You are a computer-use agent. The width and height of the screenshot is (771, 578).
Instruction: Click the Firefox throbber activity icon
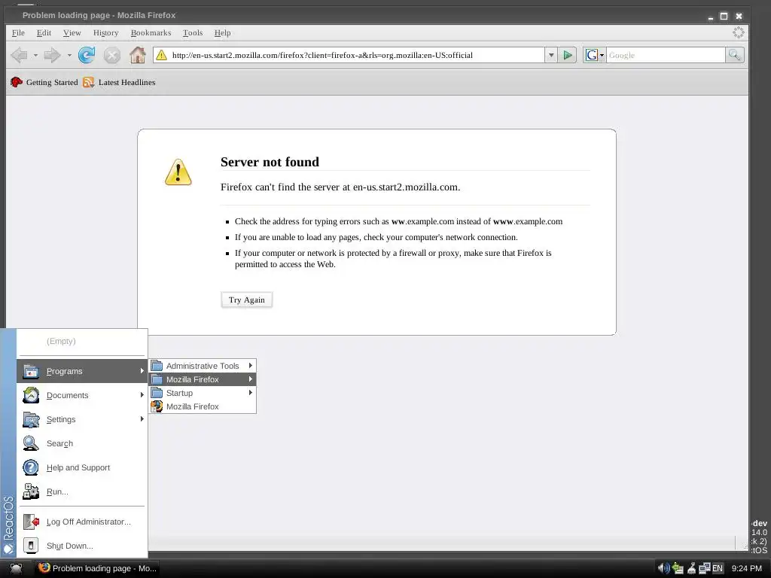point(739,32)
